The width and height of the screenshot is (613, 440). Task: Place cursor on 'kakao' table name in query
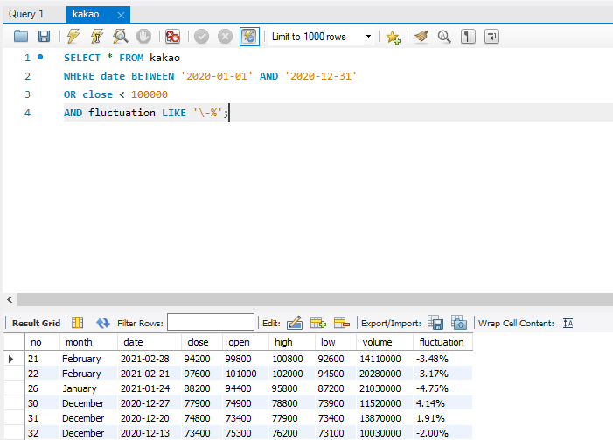(x=164, y=58)
